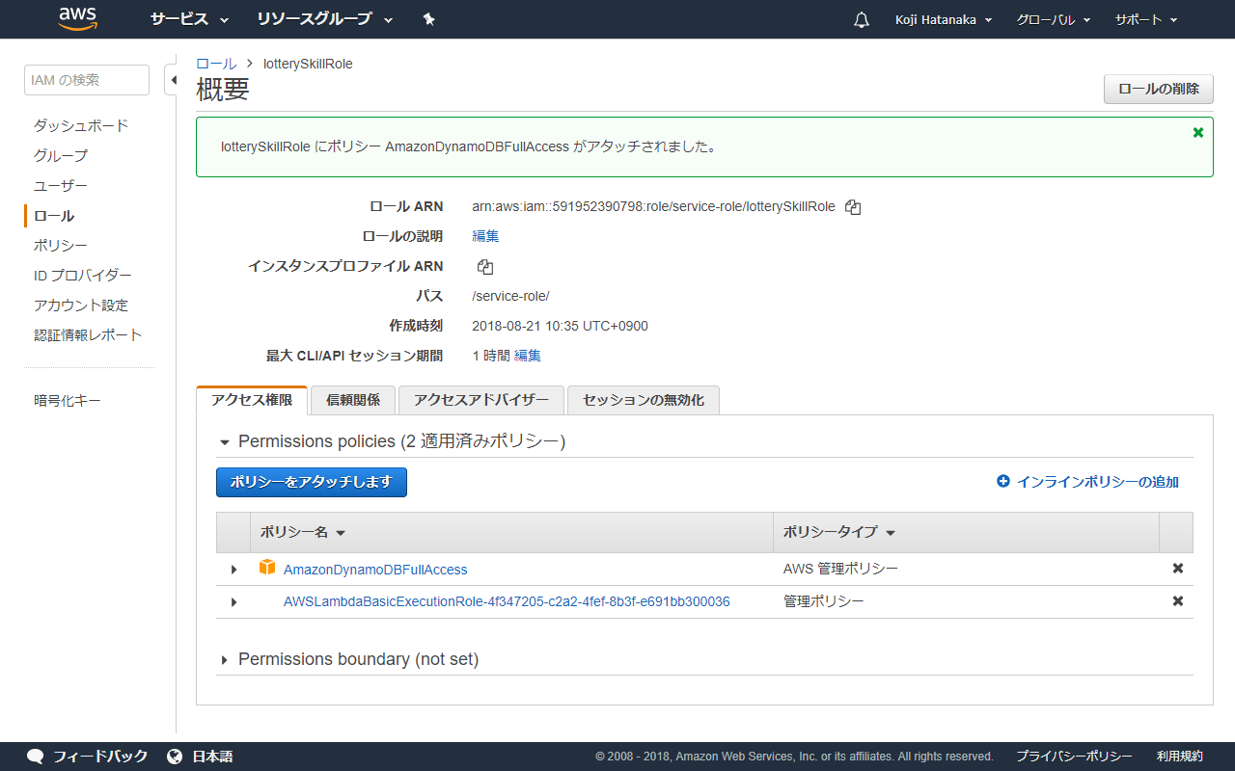Detach the AmazonDynamoDBFullAccess policy with its X
The width and height of the screenshot is (1235, 771).
[1178, 569]
